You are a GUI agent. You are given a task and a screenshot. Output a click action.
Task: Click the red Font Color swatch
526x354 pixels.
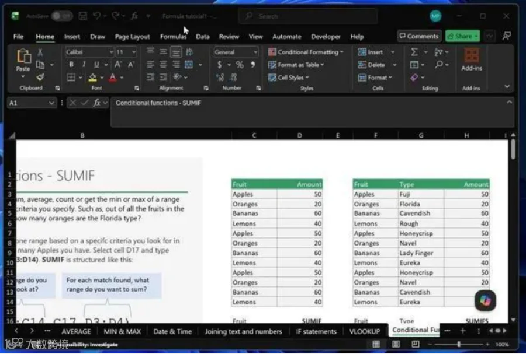[x=113, y=78]
